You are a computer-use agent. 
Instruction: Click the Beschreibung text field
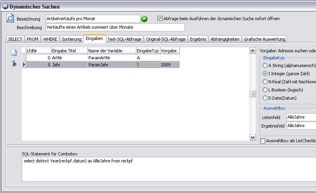click(115, 28)
